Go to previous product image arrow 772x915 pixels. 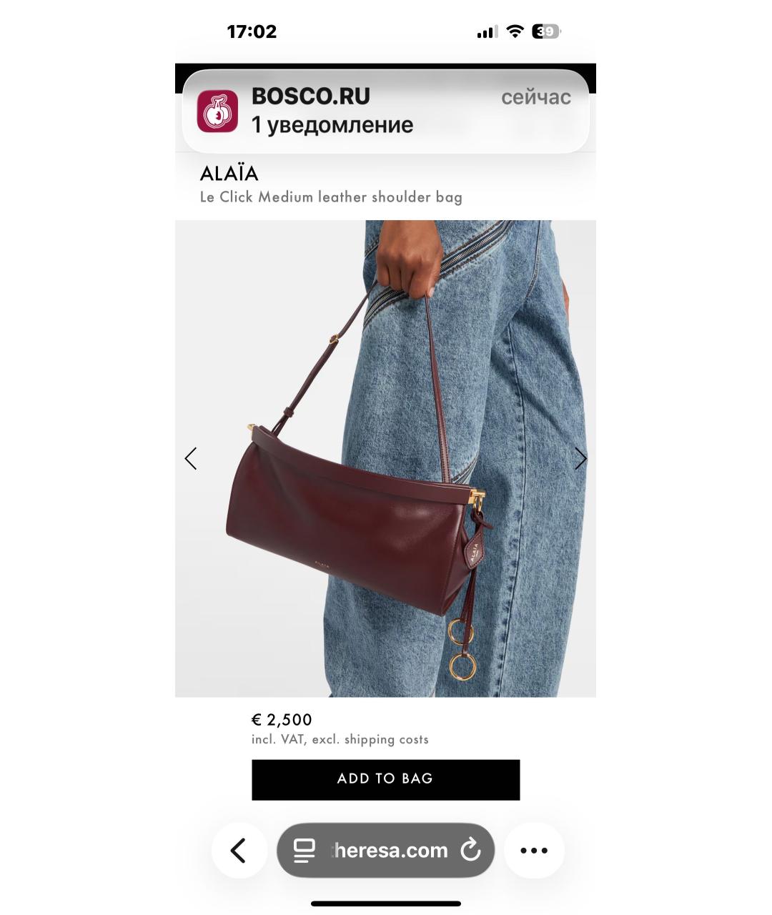point(190,458)
